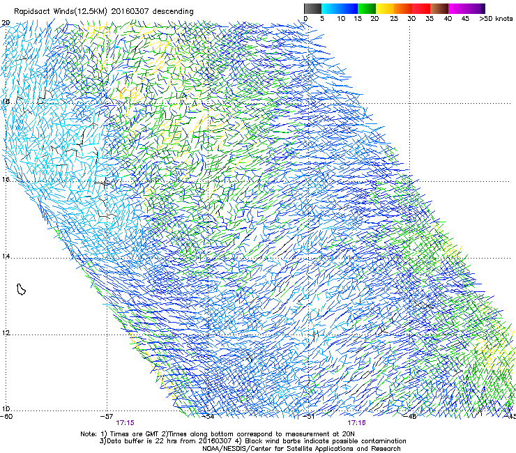
Task: Click the title text 'Rapidscat Winds(12.5KM) 20160307 descending'
Action: click(104, 12)
